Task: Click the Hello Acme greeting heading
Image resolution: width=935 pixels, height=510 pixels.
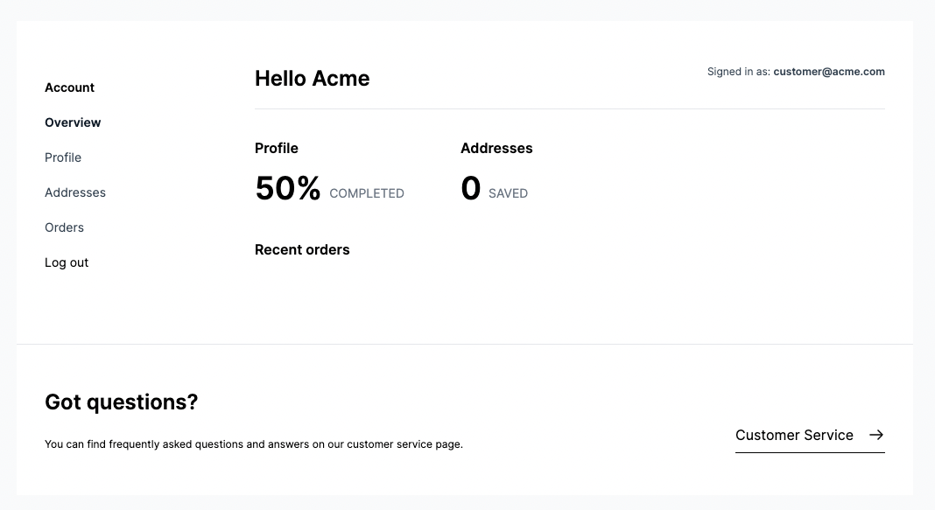Action: (x=312, y=79)
